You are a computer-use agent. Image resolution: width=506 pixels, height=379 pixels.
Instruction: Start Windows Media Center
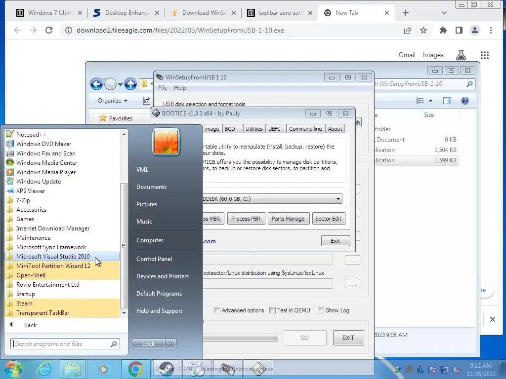[x=46, y=163]
